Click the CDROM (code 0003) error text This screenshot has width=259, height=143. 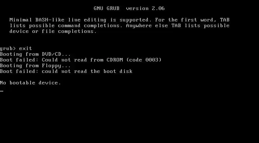point(134,60)
